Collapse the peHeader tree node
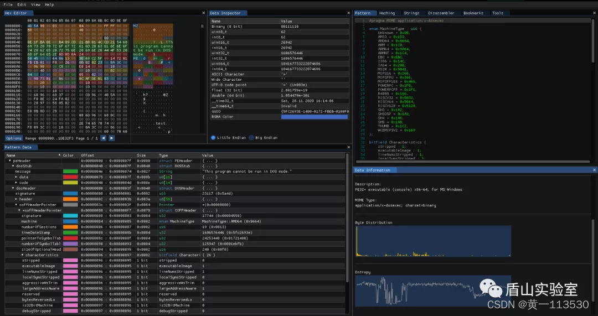The height and width of the screenshot is (316, 598). click(x=10, y=161)
